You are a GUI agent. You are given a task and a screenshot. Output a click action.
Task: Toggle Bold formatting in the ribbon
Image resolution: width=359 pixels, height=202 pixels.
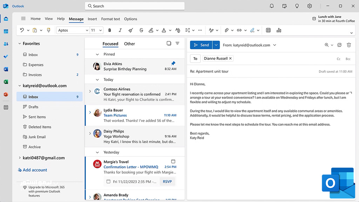click(x=110, y=30)
